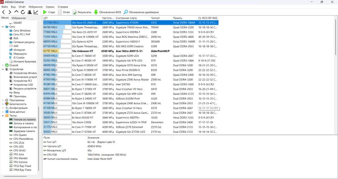
Task: Expand the База данных tree node
Action: pos(3,112)
